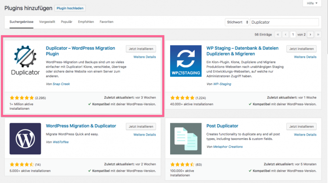
Task: Switch to the Suchergebnisse tab
Action: point(21,22)
